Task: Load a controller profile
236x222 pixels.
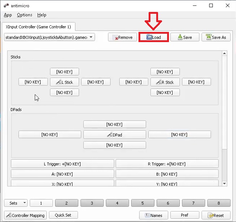Action: pos(153,37)
